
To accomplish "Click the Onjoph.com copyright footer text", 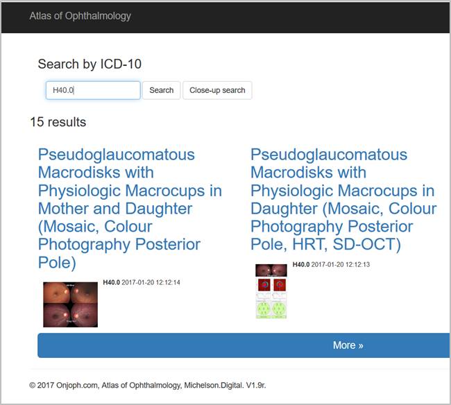I will (x=156, y=384).
